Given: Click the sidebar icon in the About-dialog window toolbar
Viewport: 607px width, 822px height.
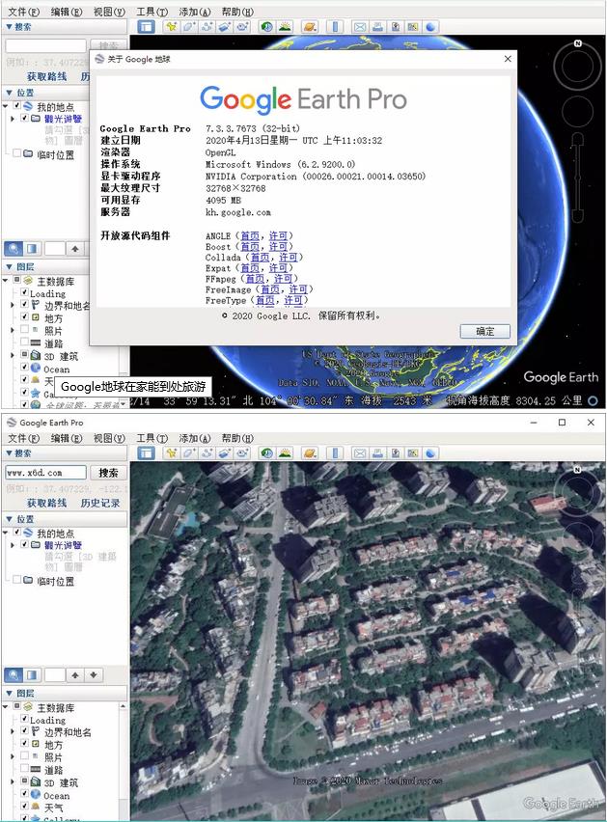Looking at the screenshot, I should [x=146, y=27].
